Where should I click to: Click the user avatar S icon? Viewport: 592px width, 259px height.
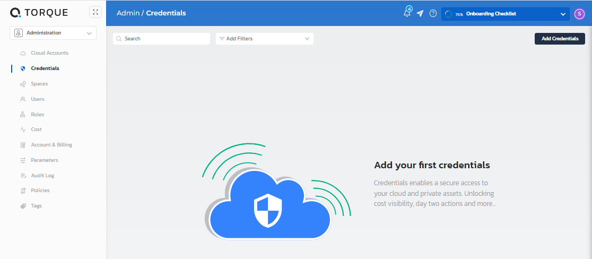[579, 14]
